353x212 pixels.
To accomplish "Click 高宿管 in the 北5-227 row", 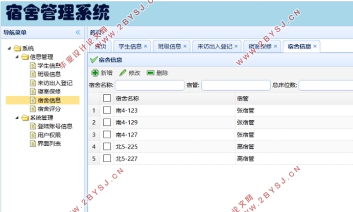I will [x=245, y=158].
